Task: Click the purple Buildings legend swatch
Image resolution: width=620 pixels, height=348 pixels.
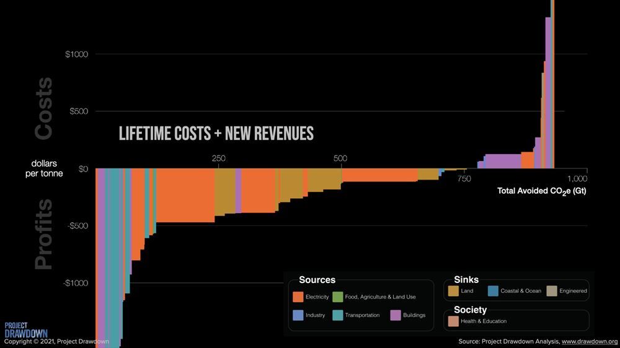Action: (x=395, y=315)
